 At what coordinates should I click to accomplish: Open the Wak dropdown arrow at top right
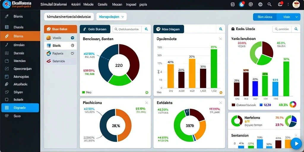coord(296,17)
